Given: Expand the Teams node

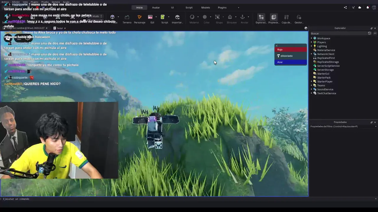Looking at the screenshot, I should pyautogui.click(x=311, y=85).
